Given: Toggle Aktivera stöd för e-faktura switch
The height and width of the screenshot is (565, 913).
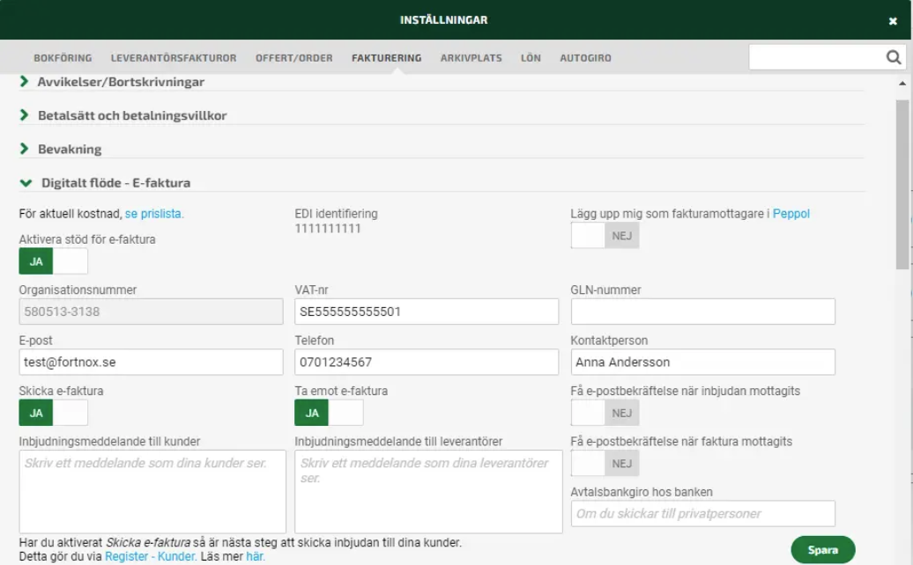Looking at the screenshot, I should click(x=53, y=261).
